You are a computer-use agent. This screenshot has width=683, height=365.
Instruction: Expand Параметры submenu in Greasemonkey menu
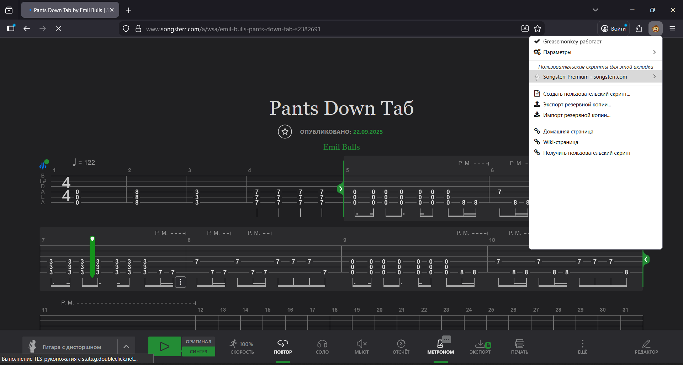pos(595,52)
